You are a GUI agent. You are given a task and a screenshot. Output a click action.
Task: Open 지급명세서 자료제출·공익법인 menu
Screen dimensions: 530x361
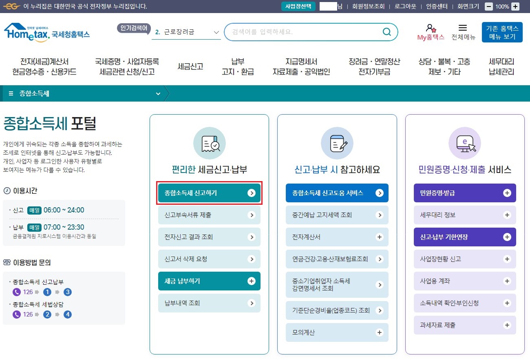click(301, 67)
